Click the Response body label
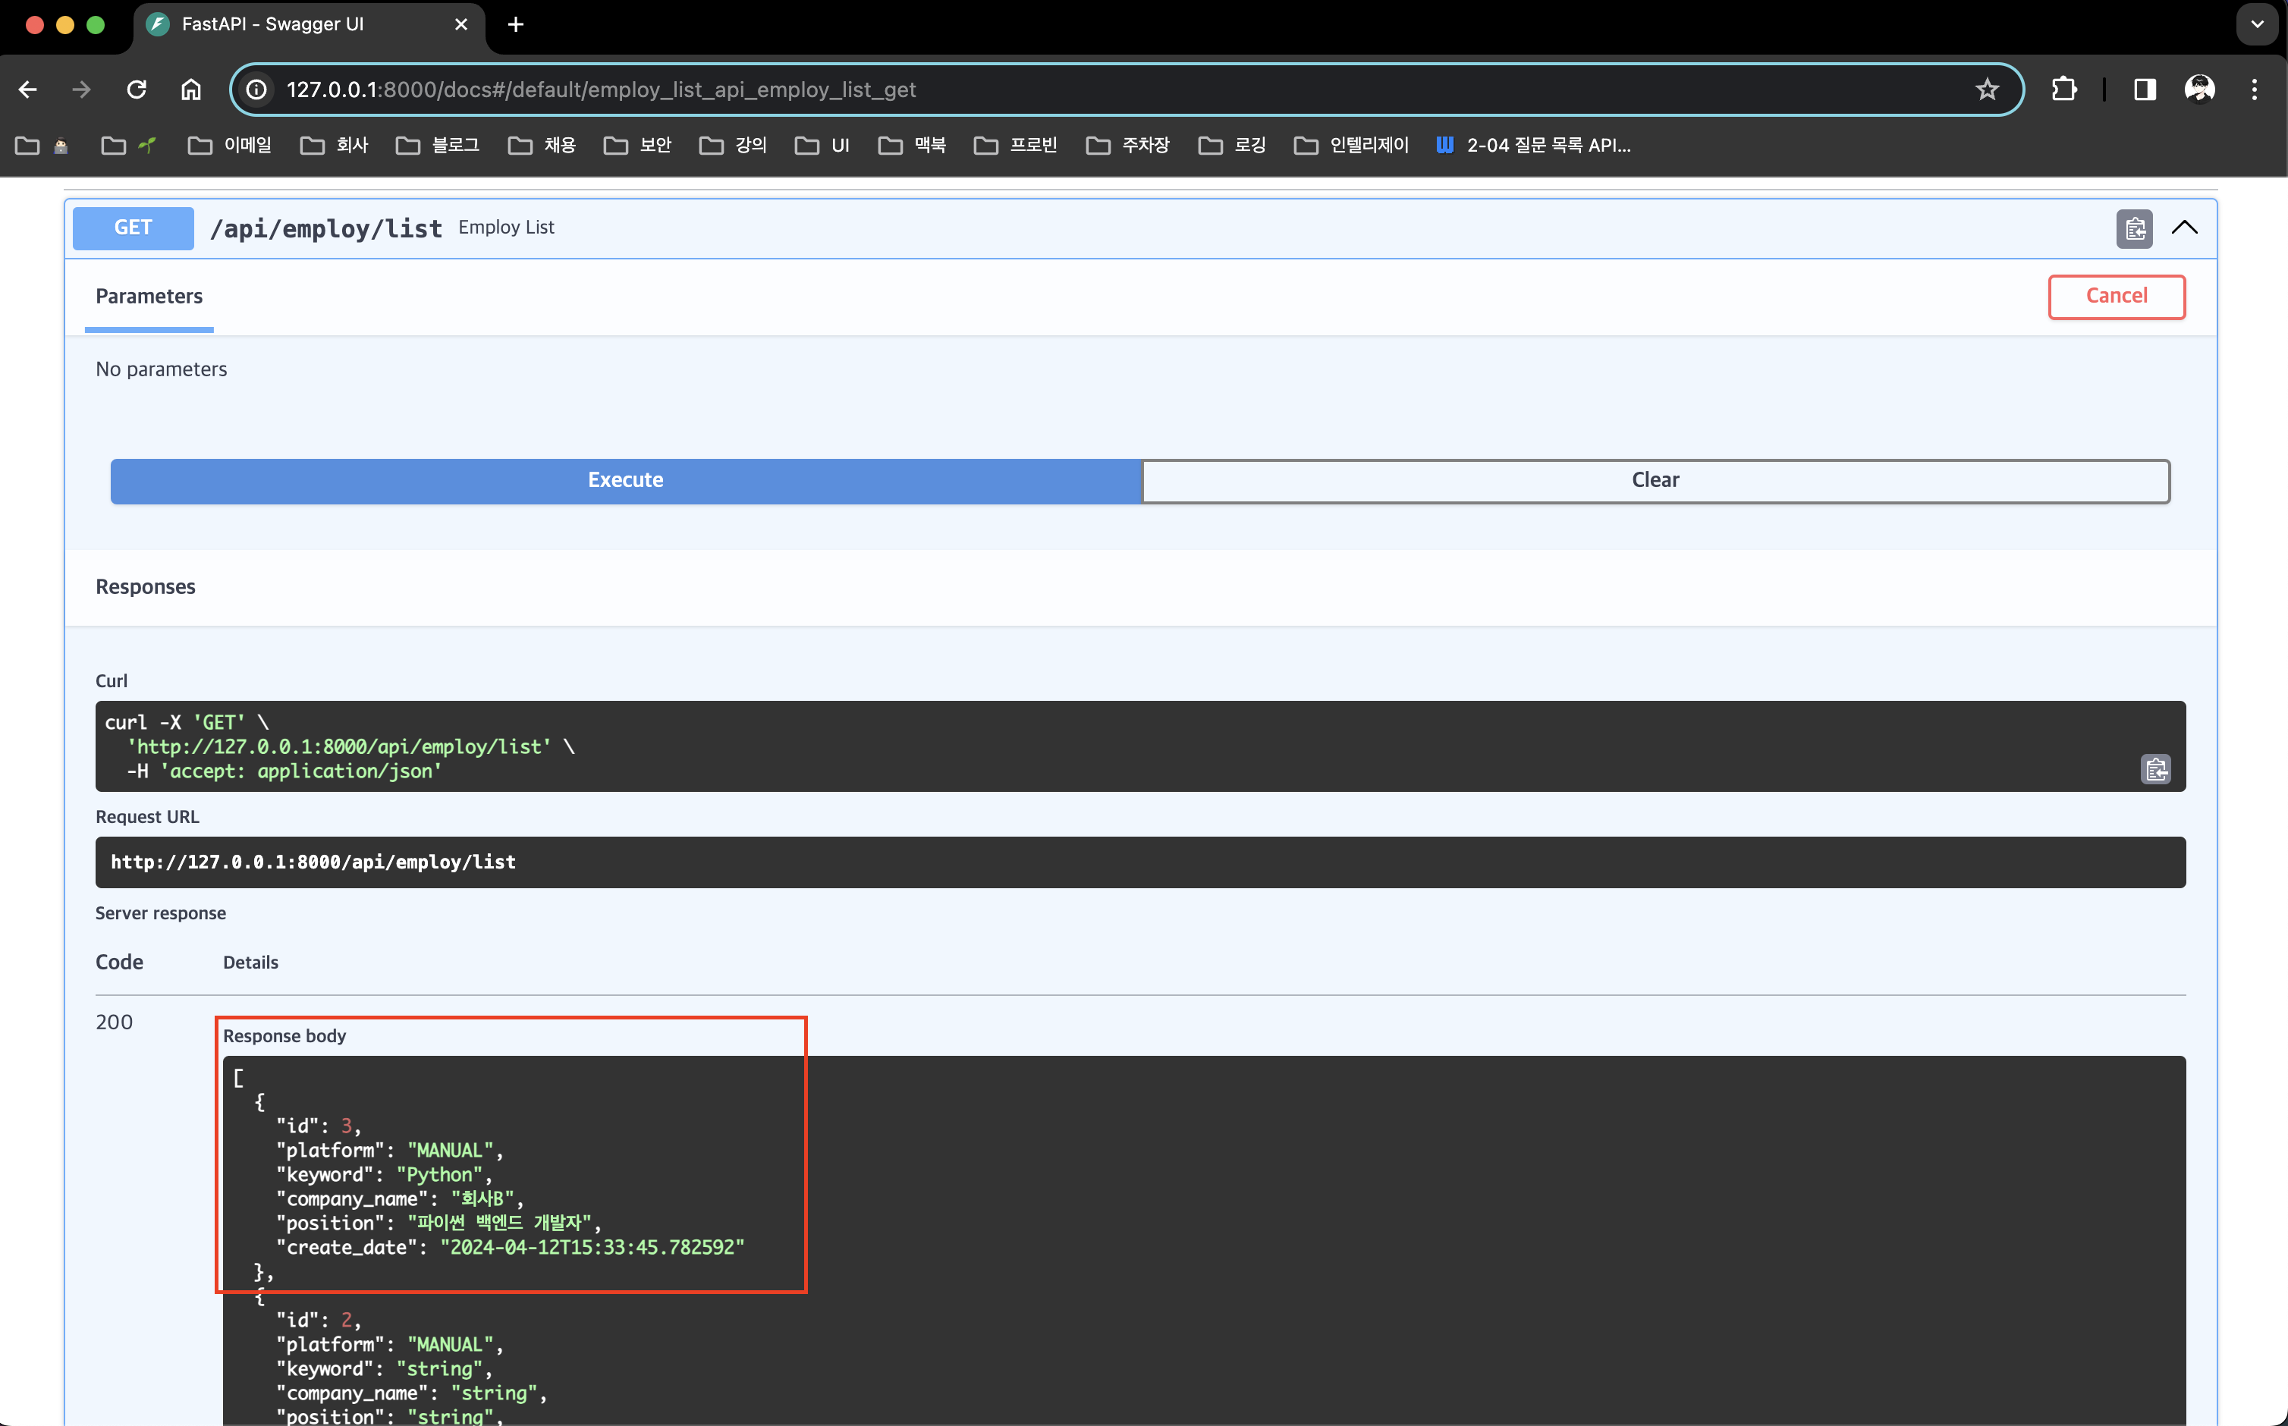The width and height of the screenshot is (2288, 1426). click(x=284, y=1035)
